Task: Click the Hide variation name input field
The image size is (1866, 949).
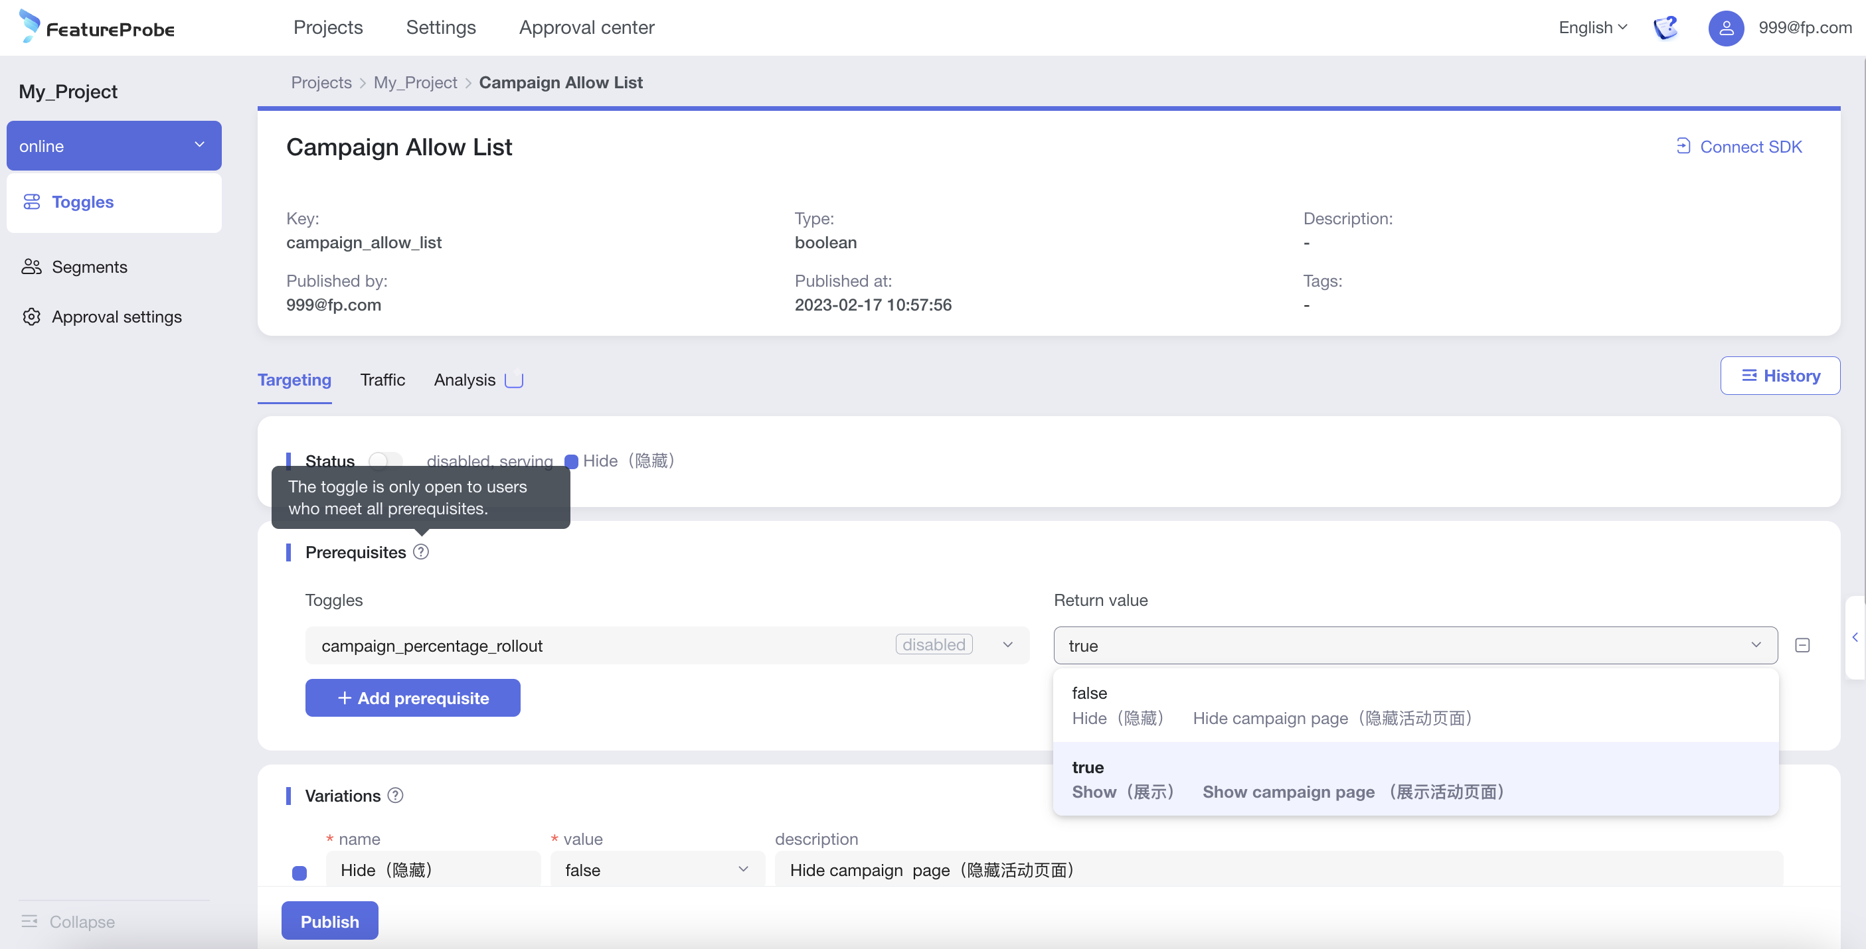Action: click(x=432, y=870)
